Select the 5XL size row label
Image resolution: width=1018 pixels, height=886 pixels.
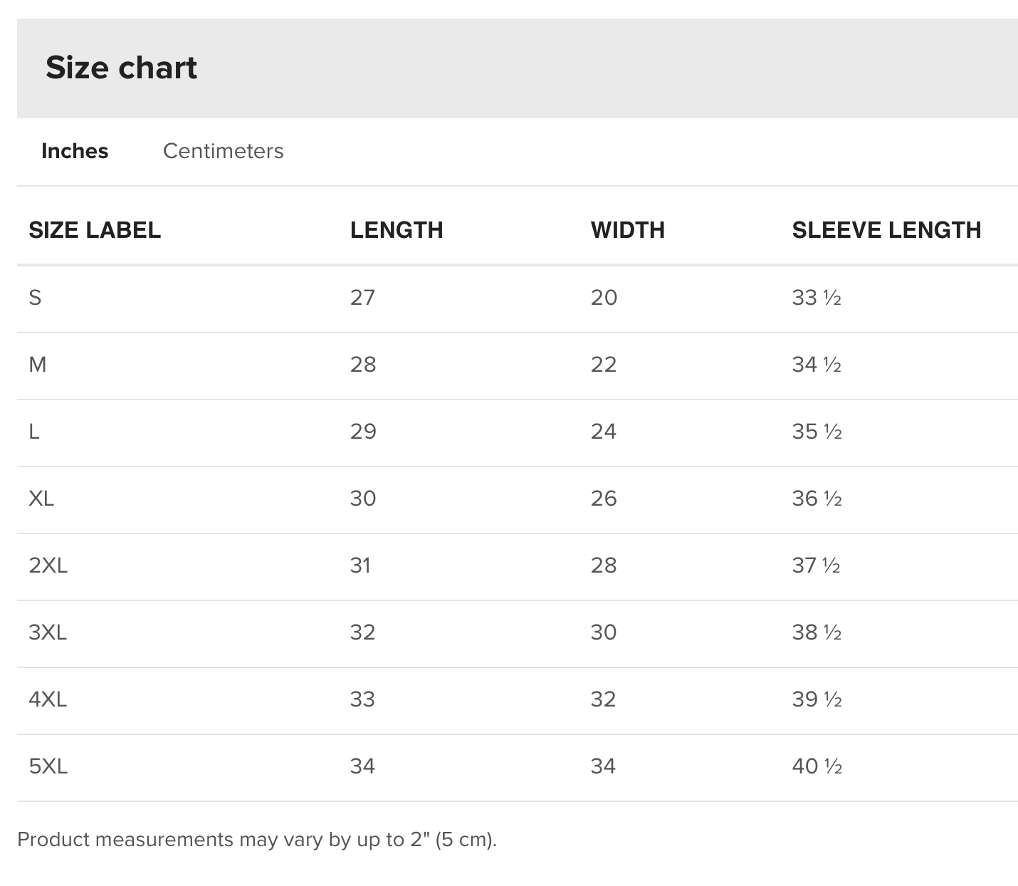pos(48,766)
